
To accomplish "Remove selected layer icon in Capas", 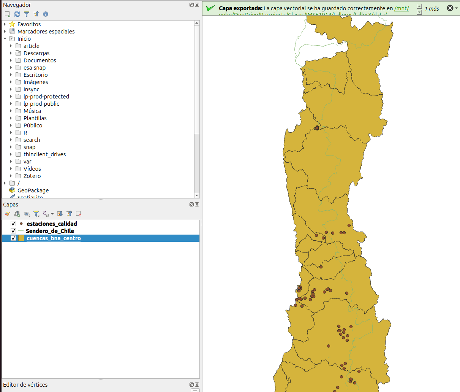I will pos(79,214).
